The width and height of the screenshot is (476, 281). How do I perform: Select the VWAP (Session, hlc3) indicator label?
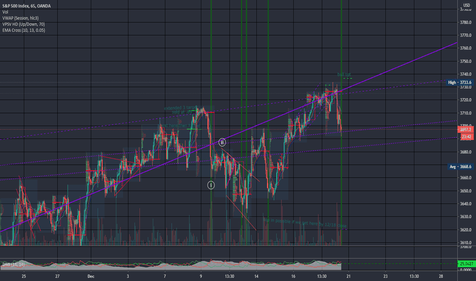[20, 18]
